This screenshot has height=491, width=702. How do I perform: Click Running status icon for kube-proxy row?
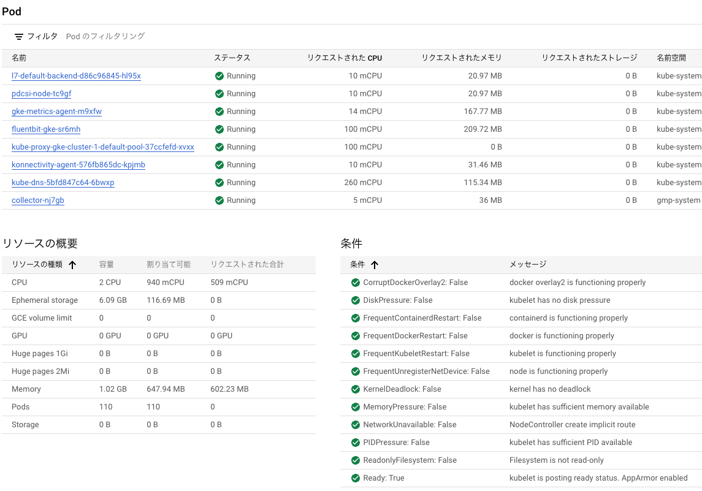219,147
